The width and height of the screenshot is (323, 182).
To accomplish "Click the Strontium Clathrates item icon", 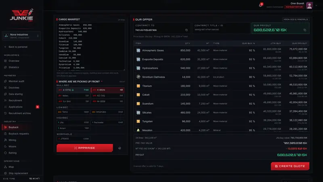I will [x=138, y=77].
